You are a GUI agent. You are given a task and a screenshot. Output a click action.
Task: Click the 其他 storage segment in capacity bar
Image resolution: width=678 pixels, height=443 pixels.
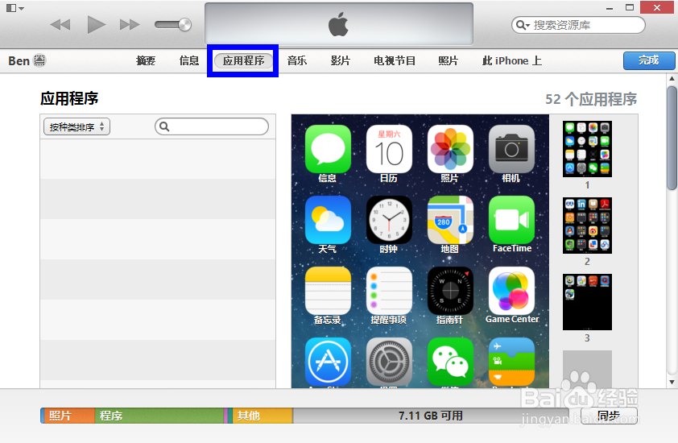263,416
